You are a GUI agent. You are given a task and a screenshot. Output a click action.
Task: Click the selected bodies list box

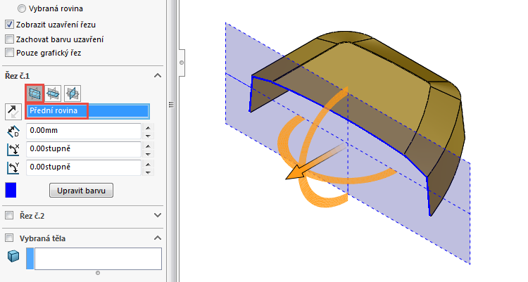coord(98,259)
